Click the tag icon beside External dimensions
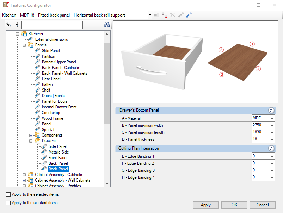 pos(31,39)
